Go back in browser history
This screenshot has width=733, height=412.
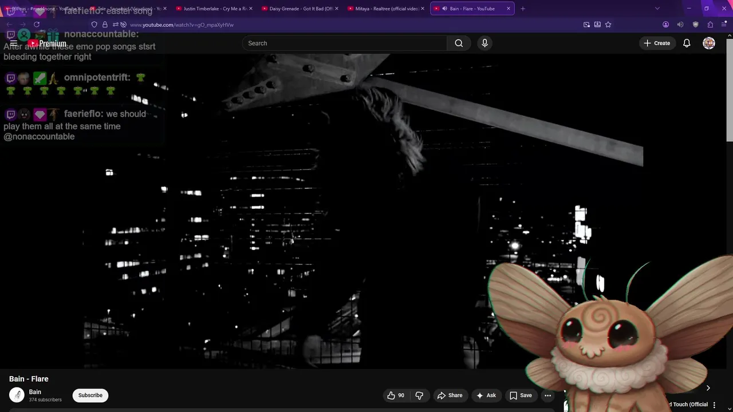click(x=9, y=25)
